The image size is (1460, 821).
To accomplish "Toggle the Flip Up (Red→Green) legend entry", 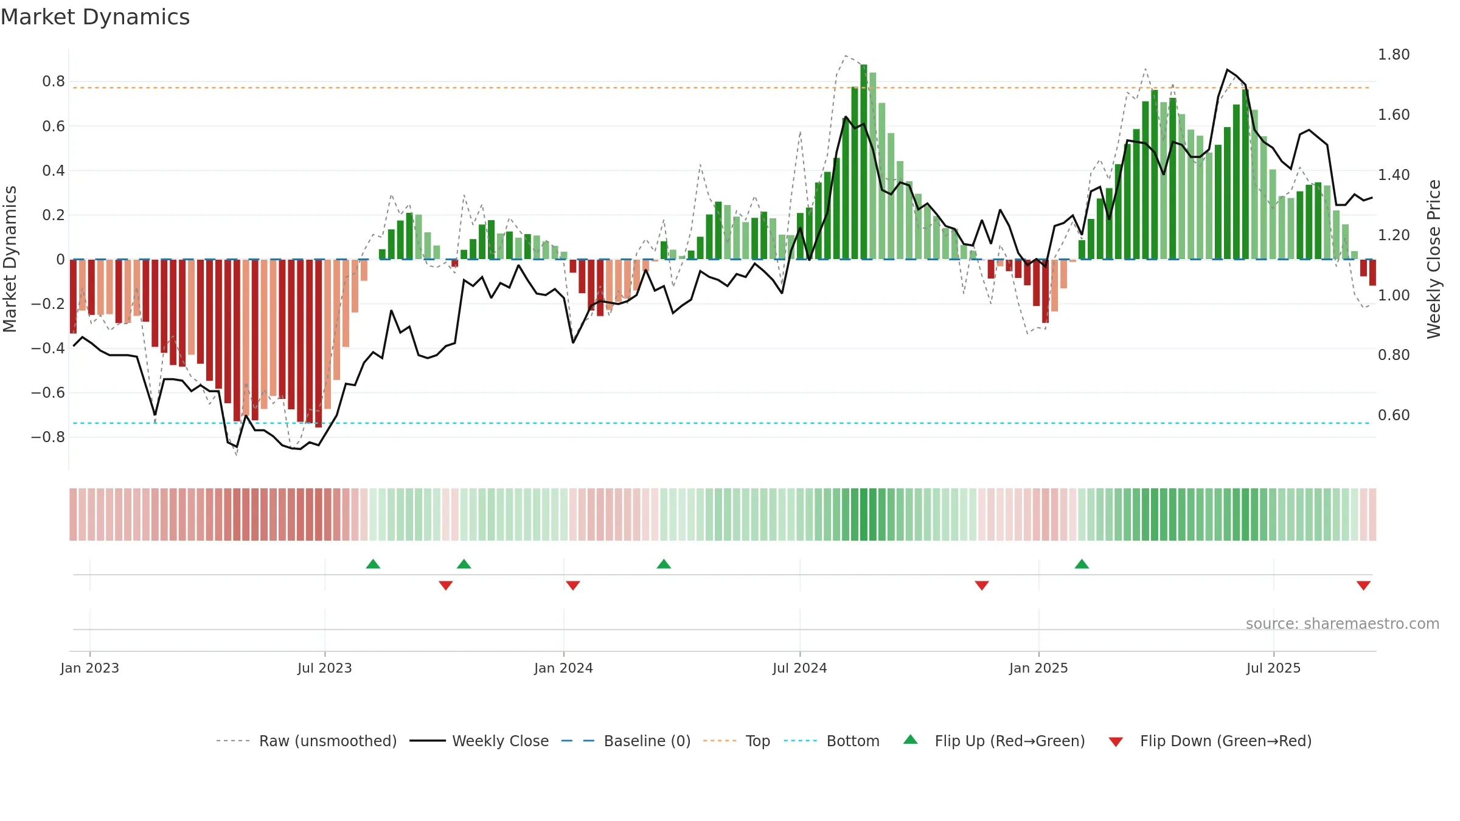I will [x=994, y=741].
